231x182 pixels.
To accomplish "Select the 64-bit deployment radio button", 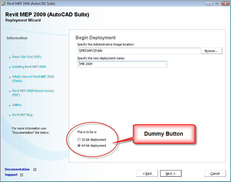I will 79,146.
